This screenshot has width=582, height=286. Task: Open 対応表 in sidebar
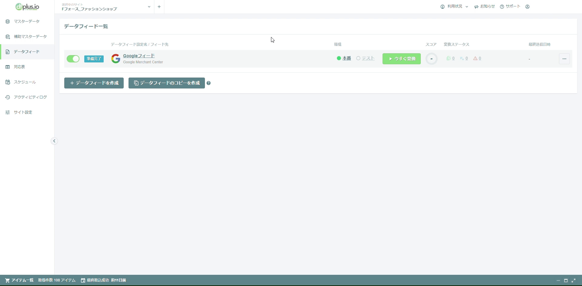pyautogui.click(x=27, y=67)
